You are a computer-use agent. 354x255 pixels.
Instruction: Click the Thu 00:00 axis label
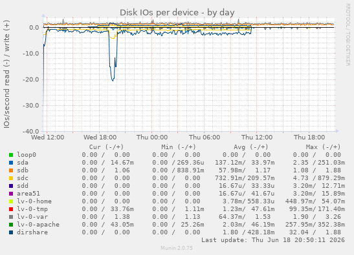click(x=152, y=138)
